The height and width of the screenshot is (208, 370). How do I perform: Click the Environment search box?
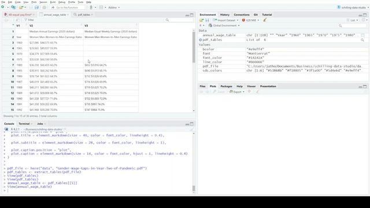coord(353,25)
